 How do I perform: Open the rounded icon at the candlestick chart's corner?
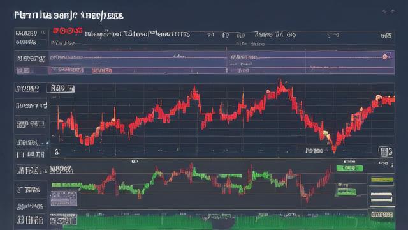point(385,151)
